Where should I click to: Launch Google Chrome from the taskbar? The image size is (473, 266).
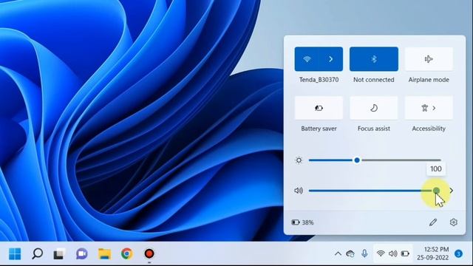[x=127, y=253]
